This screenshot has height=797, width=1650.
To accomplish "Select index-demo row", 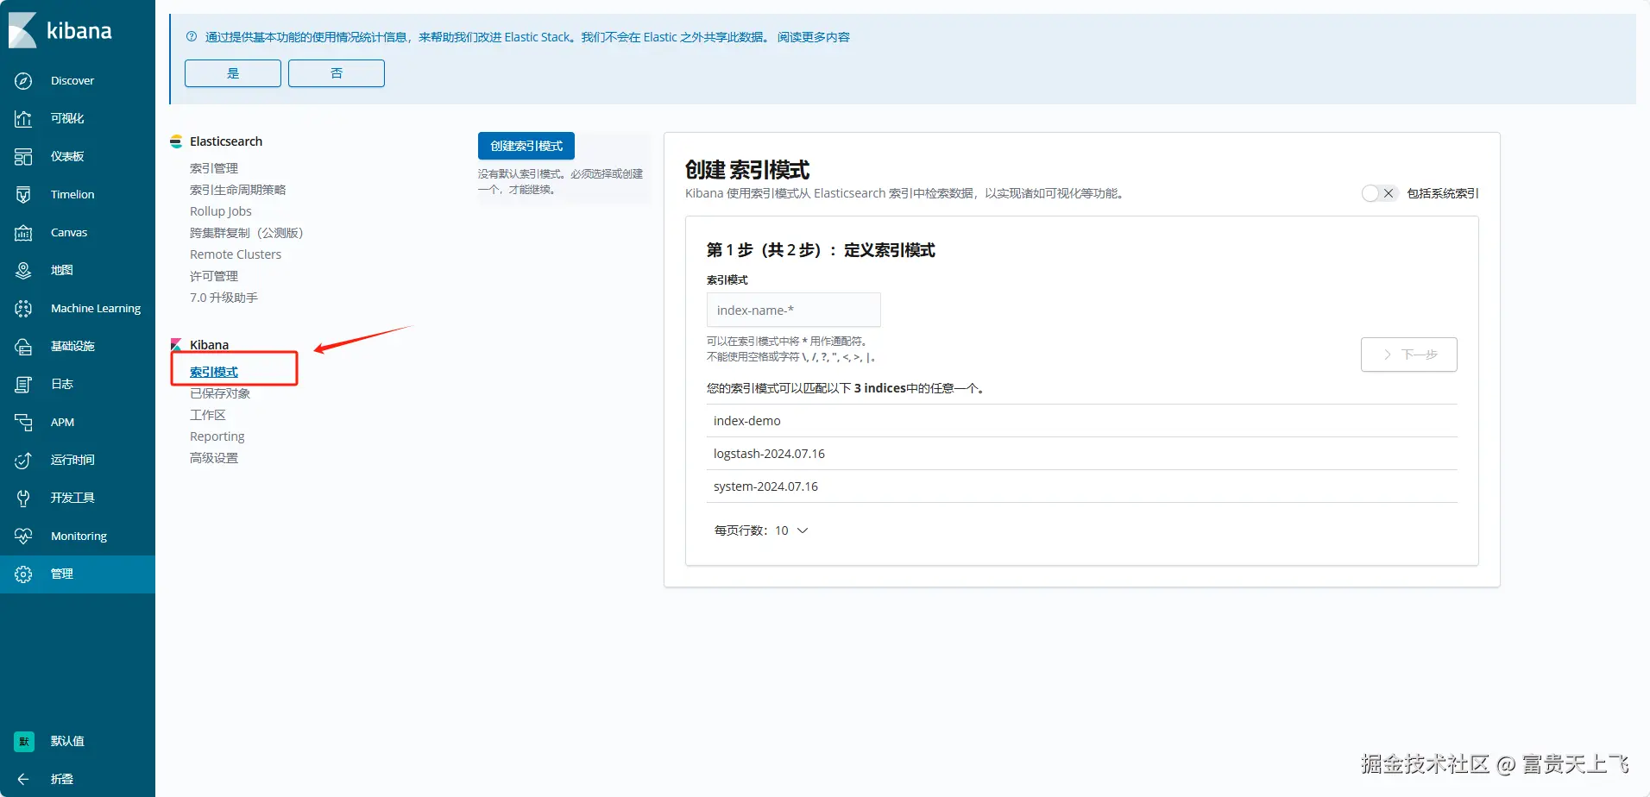I will (1082, 421).
